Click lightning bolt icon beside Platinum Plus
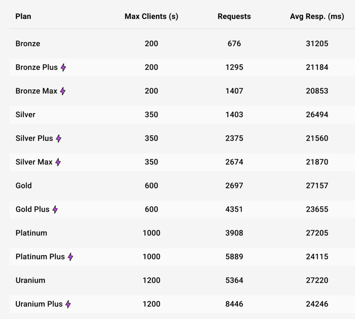Image resolution: width=355 pixels, height=319 pixels. tap(70, 257)
